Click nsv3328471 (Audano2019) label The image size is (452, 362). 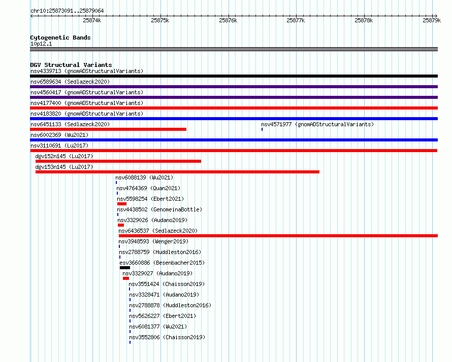tap(165, 295)
